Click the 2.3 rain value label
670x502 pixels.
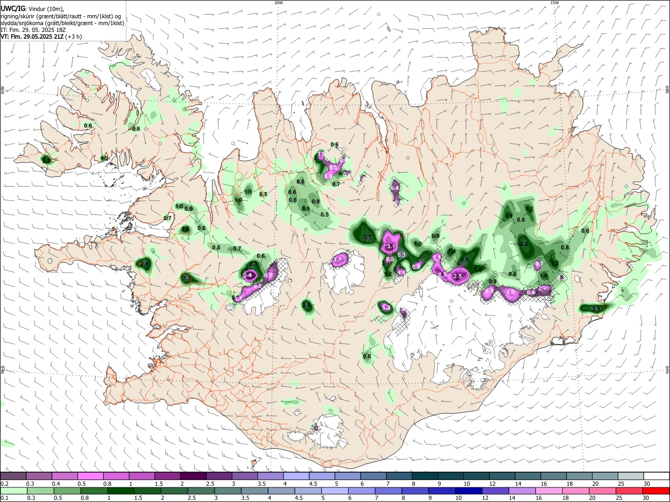tap(253, 264)
